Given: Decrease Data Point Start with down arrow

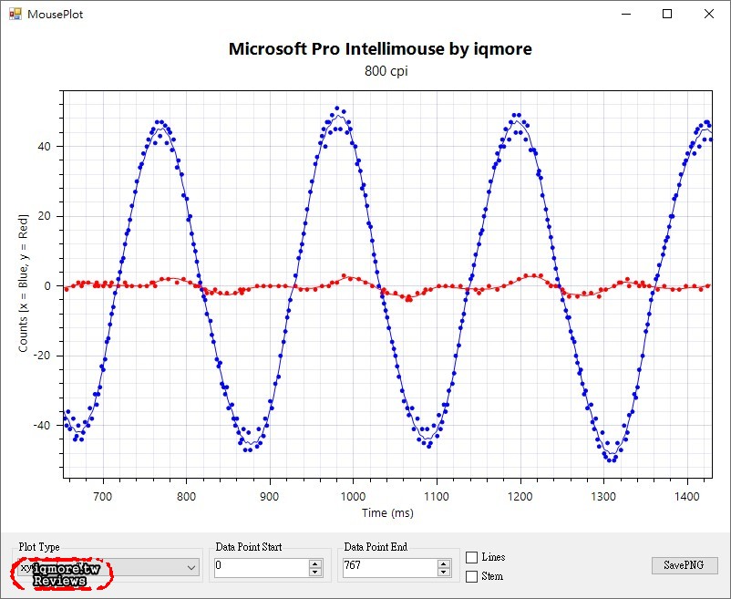Looking at the screenshot, I should coord(315,572).
